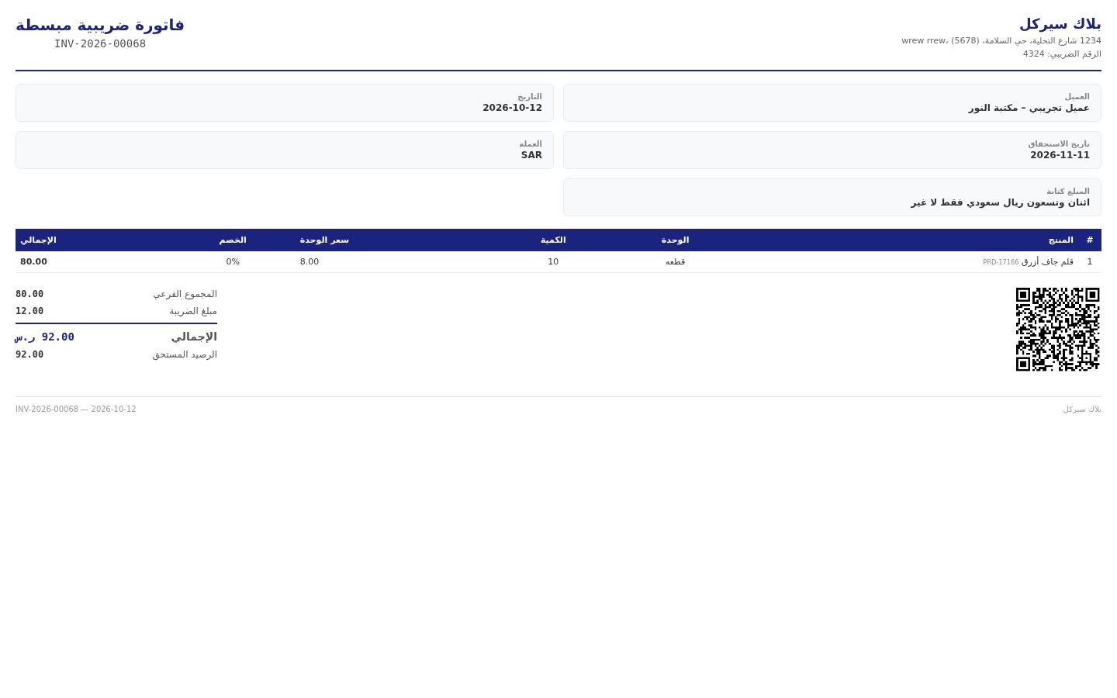Click the product code PRD-17166

click(x=1001, y=262)
